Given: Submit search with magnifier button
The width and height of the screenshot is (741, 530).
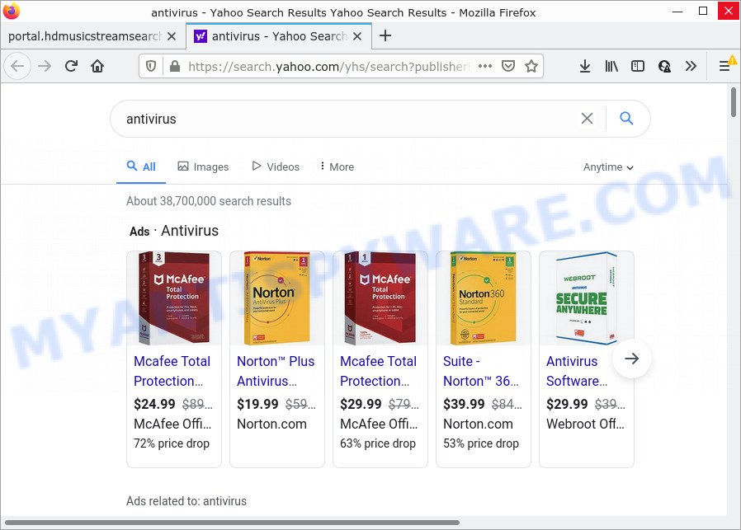Looking at the screenshot, I should [x=626, y=119].
